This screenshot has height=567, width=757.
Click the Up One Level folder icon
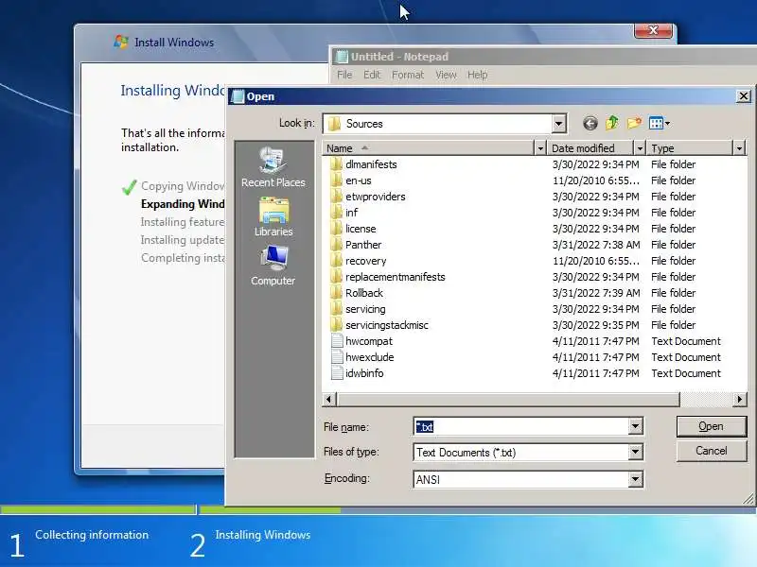[612, 124]
